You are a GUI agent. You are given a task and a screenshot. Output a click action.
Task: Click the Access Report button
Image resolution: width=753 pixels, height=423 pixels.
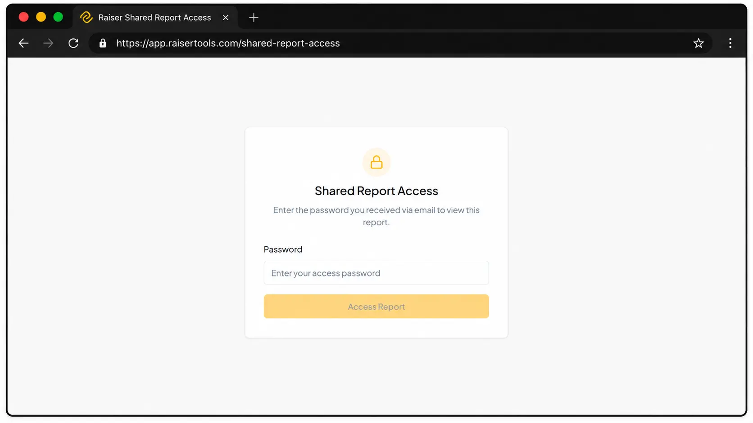coord(376,307)
